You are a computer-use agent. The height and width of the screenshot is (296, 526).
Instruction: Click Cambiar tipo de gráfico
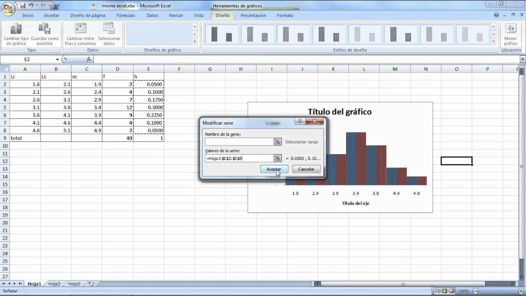[16, 35]
